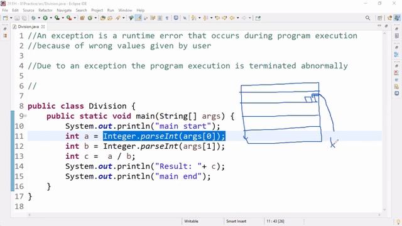
Task: Open the Run configurations dropdown arrow
Action: click(51, 18)
